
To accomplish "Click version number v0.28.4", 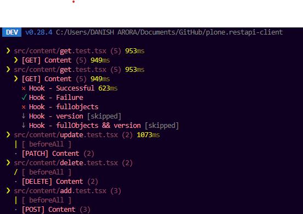I will tap(38, 32).
